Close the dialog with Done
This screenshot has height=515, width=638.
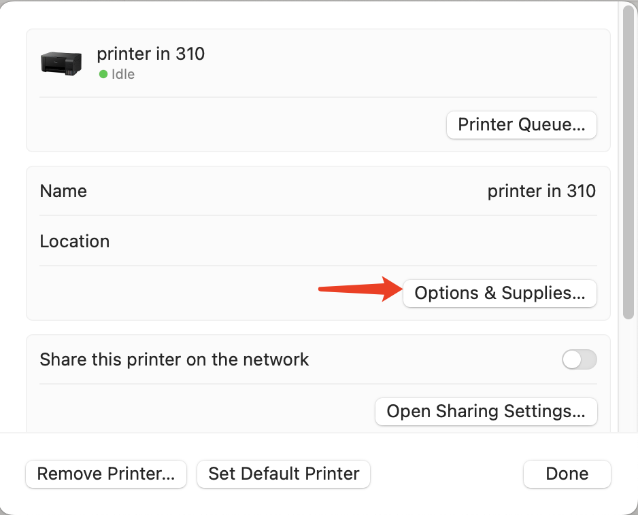[567, 474]
